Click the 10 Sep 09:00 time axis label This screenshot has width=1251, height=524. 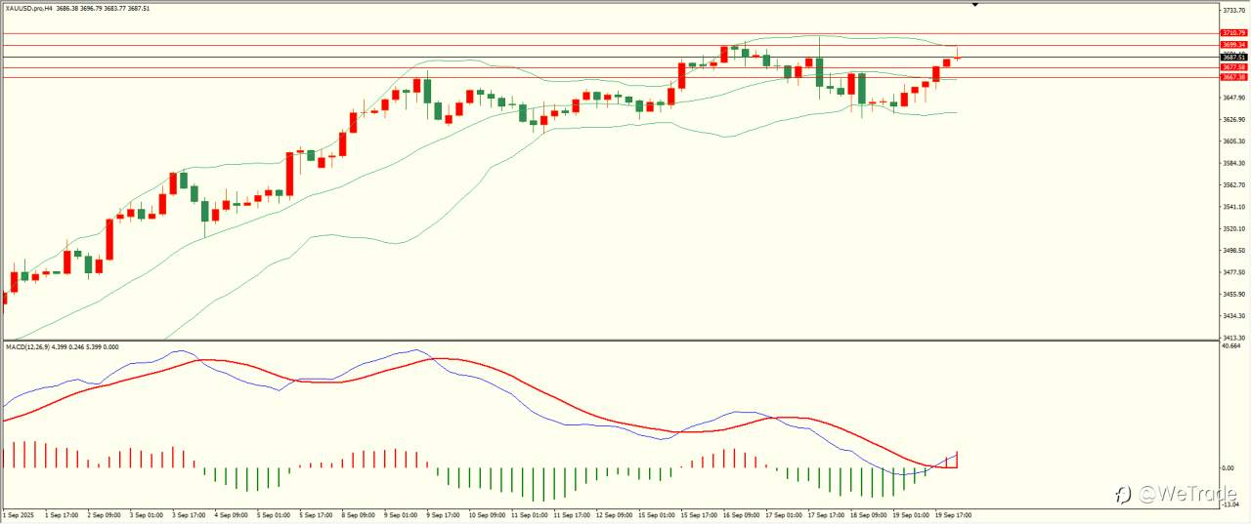point(488,513)
